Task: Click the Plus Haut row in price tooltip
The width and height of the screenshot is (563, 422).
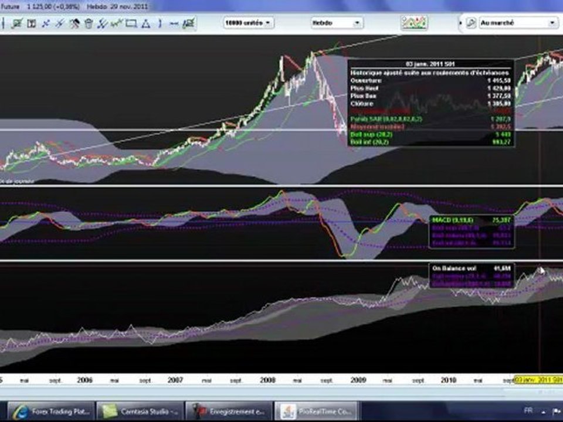Action: click(x=430, y=89)
